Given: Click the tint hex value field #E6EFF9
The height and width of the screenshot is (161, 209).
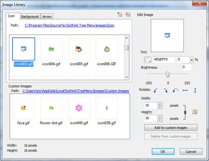Looking at the screenshot, I should pos(164,60).
